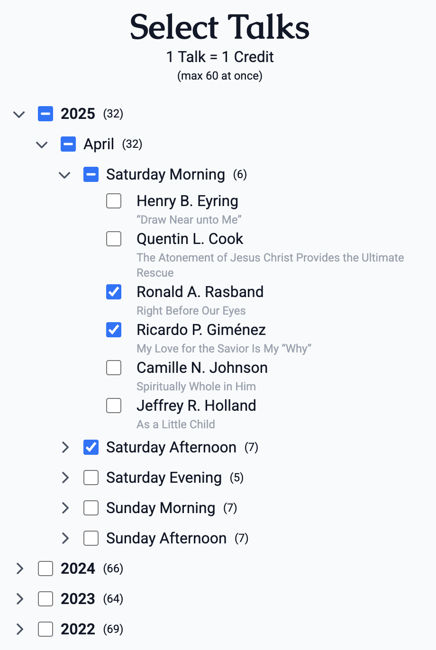Screen dimensions: 436x650
Task: Collapse the April month section
Action: point(41,144)
